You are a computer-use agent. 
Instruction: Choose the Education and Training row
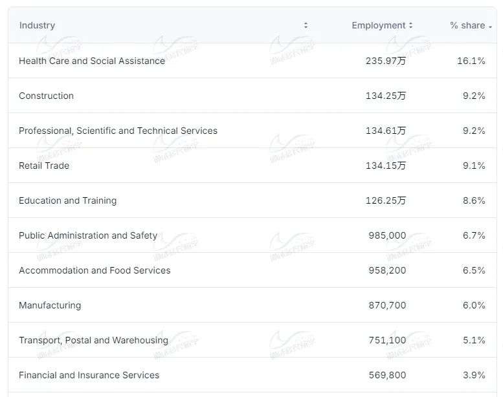point(67,200)
